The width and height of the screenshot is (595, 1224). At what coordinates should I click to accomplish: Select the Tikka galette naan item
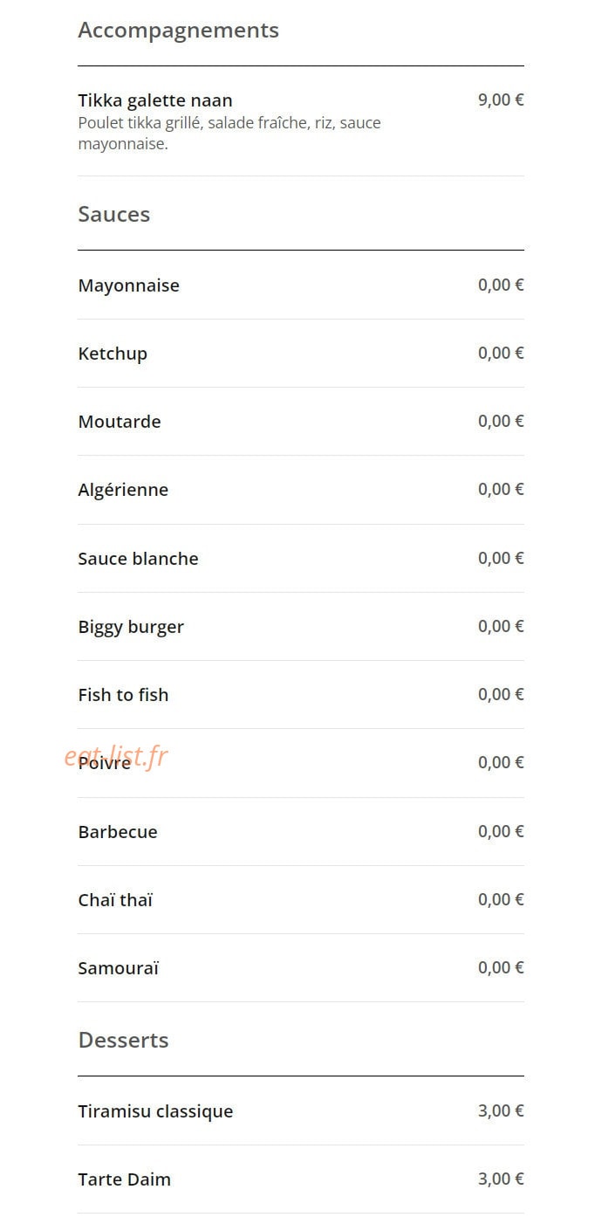300,121
